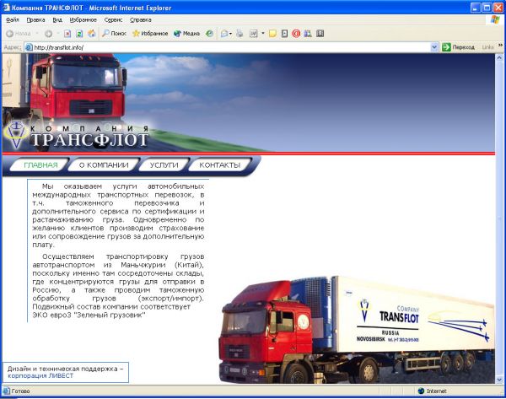The height and width of the screenshot is (399, 506).
Task: Expand the address bar dropdown
Action: [434, 47]
